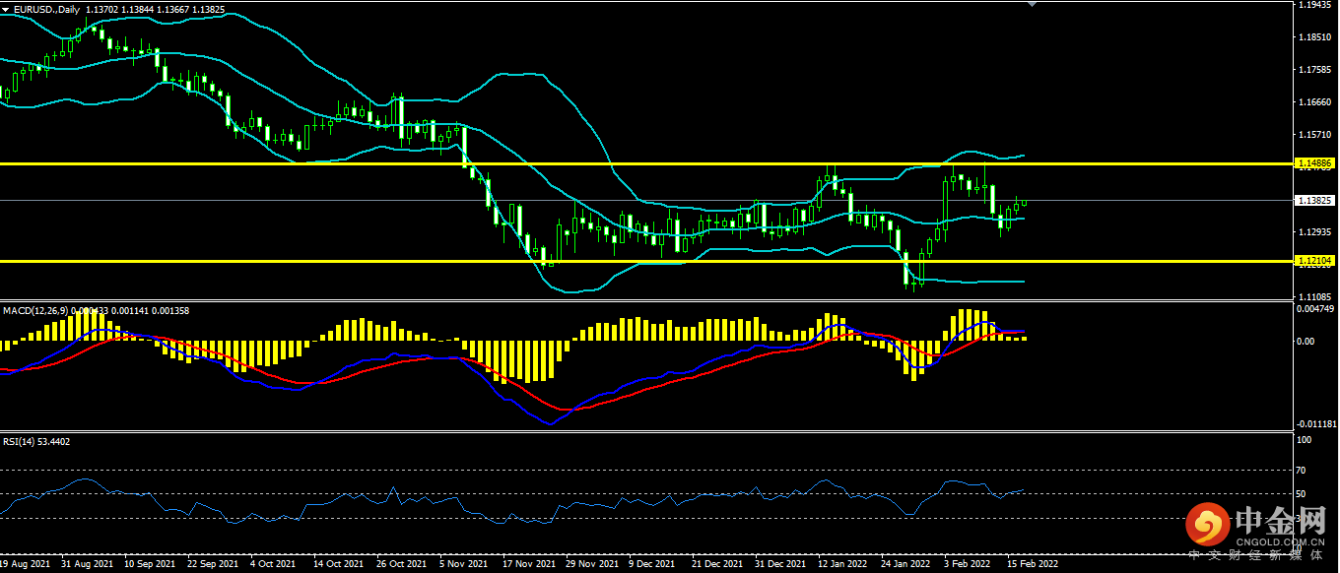Click the 1.16660 price scale value
1340x573 pixels.
coord(1315,102)
